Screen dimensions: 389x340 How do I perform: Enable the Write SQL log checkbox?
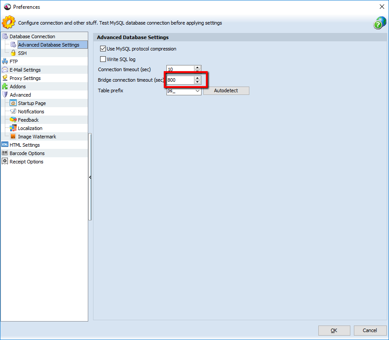pyautogui.click(x=103, y=59)
